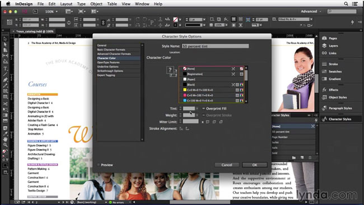364x205 pixels.
Task: Click the OK button
Action: pyautogui.click(x=255, y=165)
